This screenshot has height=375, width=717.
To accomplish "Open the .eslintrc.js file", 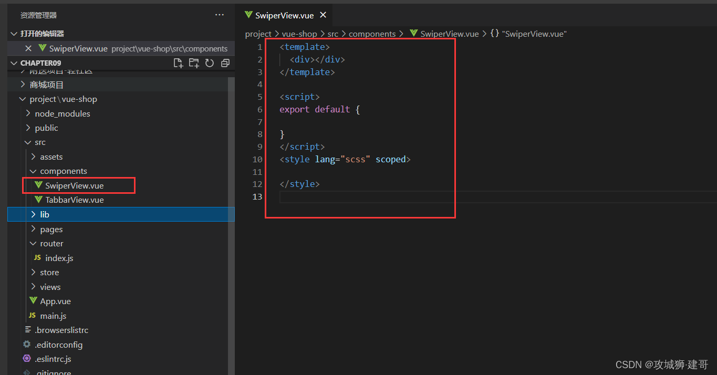I will (x=53, y=359).
